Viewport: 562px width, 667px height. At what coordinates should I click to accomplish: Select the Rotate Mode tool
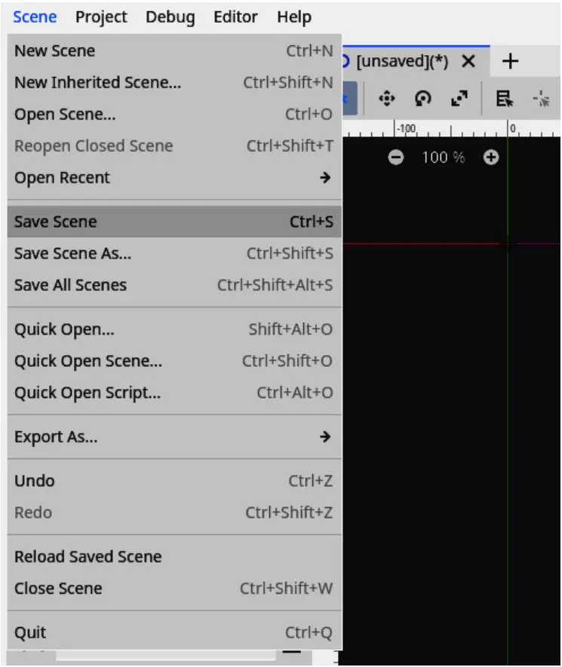point(423,99)
